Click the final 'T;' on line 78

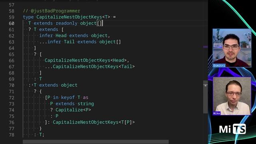(42, 135)
